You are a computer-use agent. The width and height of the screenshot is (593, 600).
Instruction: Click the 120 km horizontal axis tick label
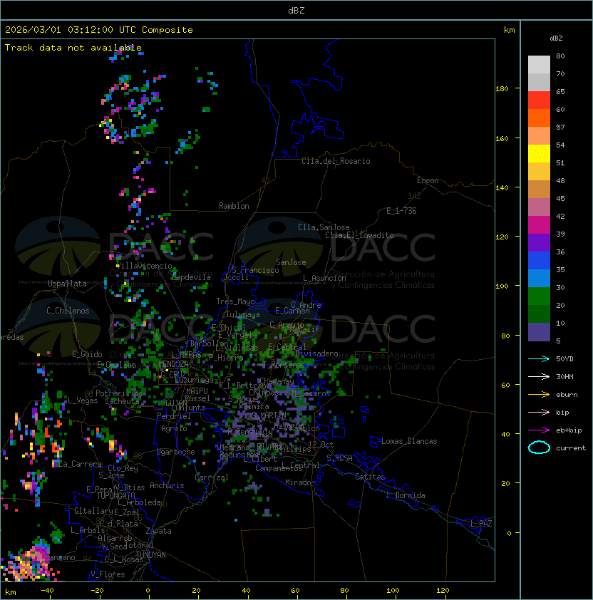(443, 591)
